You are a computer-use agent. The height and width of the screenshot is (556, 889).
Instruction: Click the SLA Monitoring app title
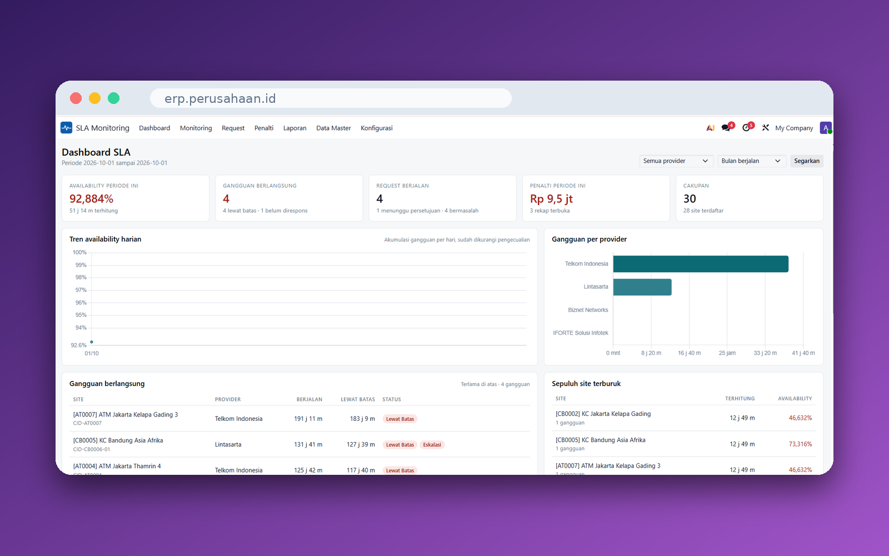[103, 128]
